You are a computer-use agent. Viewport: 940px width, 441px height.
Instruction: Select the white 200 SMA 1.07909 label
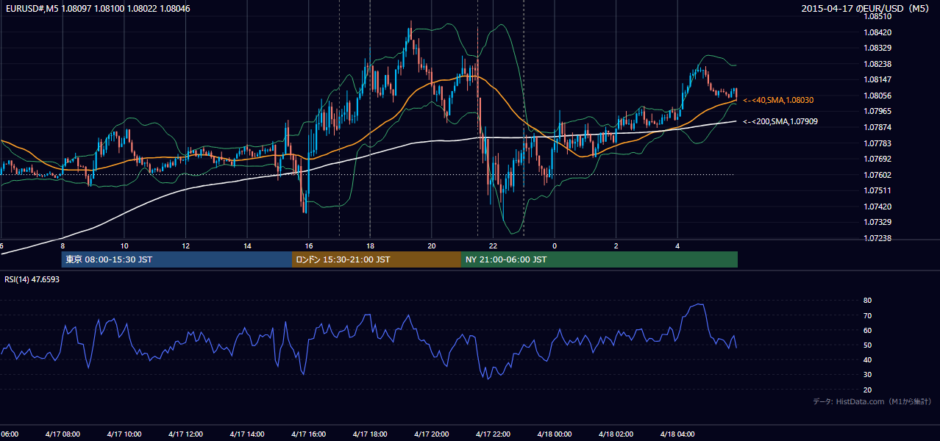pos(780,121)
